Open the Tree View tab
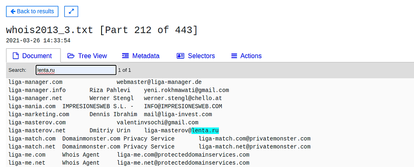The width and height of the screenshot is (414, 167). click(x=92, y=56)
